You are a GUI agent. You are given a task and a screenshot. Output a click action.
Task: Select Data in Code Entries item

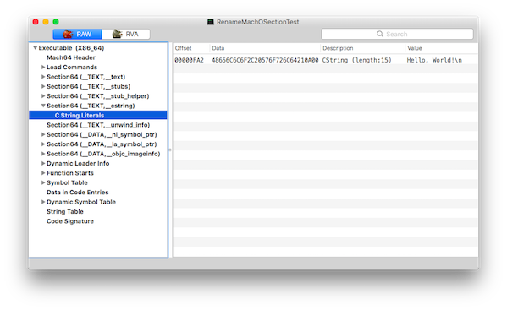78,193
